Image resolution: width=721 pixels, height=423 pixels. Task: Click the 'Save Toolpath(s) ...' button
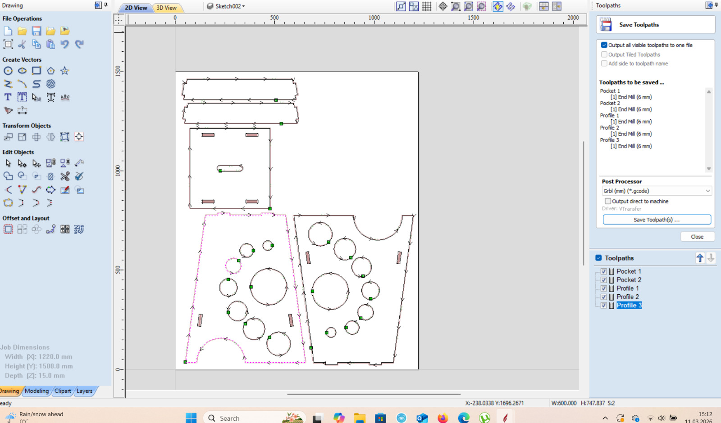coord(657,220)
